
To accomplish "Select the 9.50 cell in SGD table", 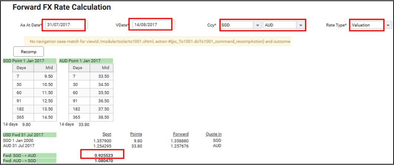I will pyautogui.click(x=45, y=76).
